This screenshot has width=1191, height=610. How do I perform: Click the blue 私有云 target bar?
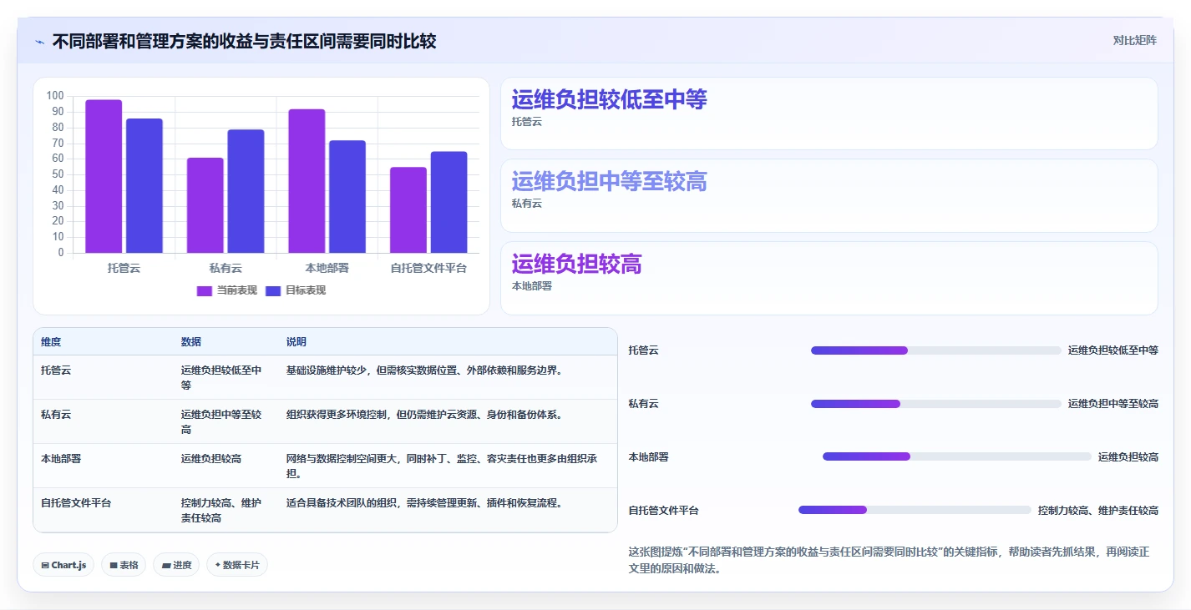(x=246, y=191)
